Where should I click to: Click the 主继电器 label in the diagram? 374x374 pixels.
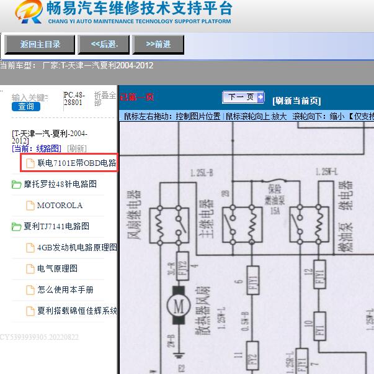(x=206, y=219)
